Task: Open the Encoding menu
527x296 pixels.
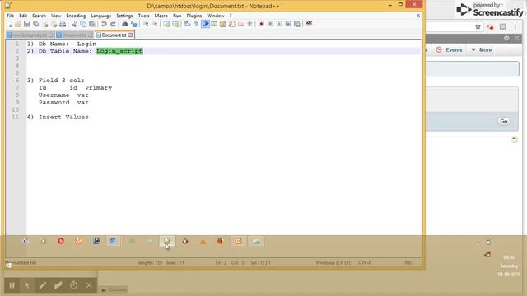Action: [76, 16]
